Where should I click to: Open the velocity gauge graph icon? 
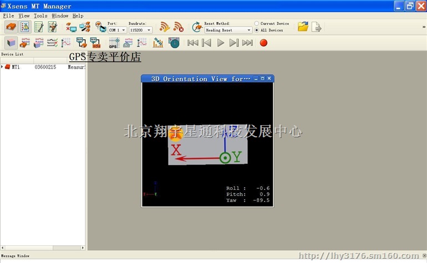point(128,43)
